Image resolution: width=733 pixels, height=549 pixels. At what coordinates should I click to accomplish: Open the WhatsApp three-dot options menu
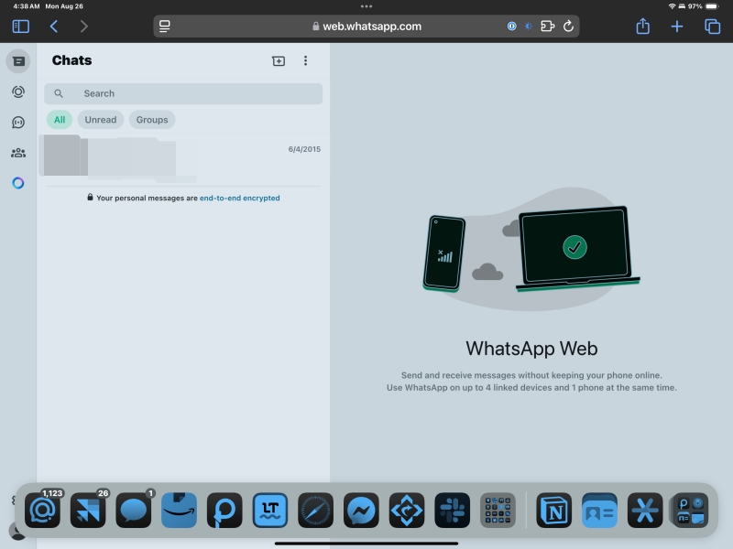point(306,60)
